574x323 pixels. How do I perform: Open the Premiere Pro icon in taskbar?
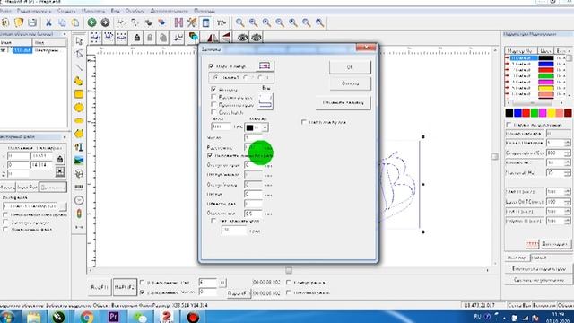(113, 317)
